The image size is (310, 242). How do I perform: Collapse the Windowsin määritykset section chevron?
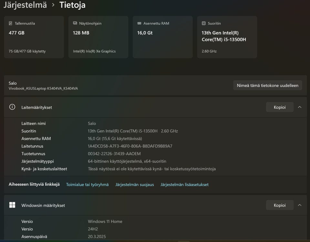[300, 205]
